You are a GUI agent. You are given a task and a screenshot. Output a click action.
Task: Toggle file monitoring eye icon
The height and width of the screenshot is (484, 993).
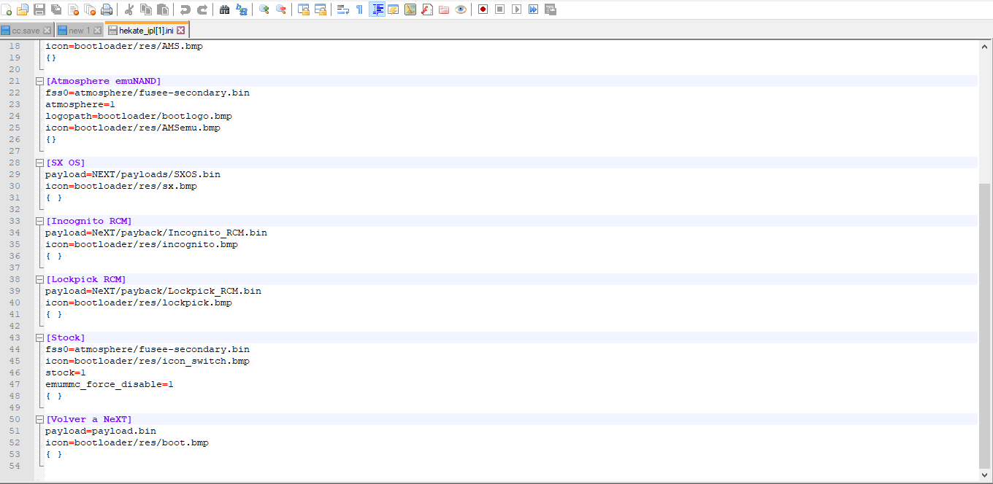pos(461,9)
